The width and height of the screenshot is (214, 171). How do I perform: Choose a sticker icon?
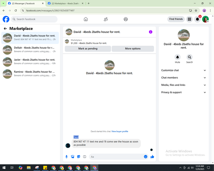(x=79, y=157)
